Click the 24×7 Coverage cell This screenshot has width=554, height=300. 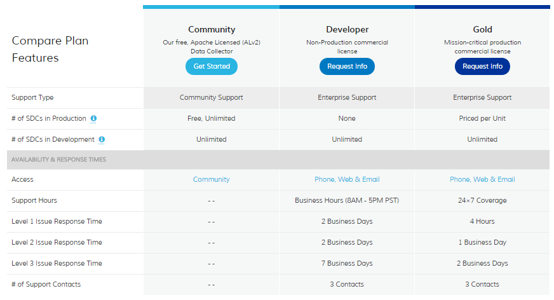click(482, 200)
